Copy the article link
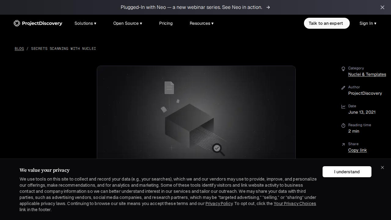 point(357,150)
